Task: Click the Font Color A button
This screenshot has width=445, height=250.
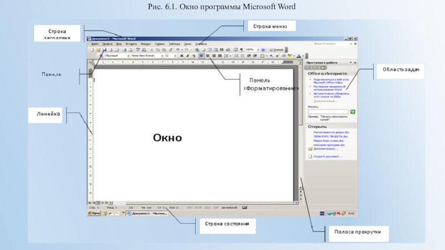Action: click(299, 56)
